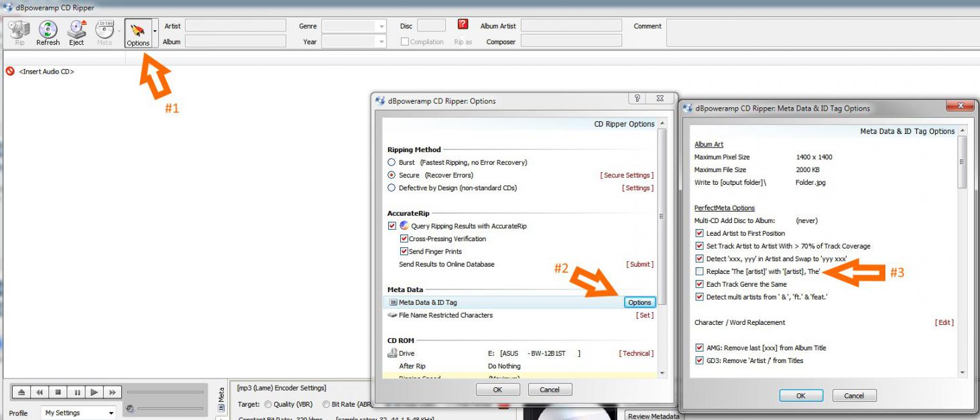Open the Genre dropdown
980x420 pixels.
[x=354, y=27]
